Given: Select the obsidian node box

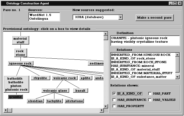Looking at the screenshot, I should point(35,101).
